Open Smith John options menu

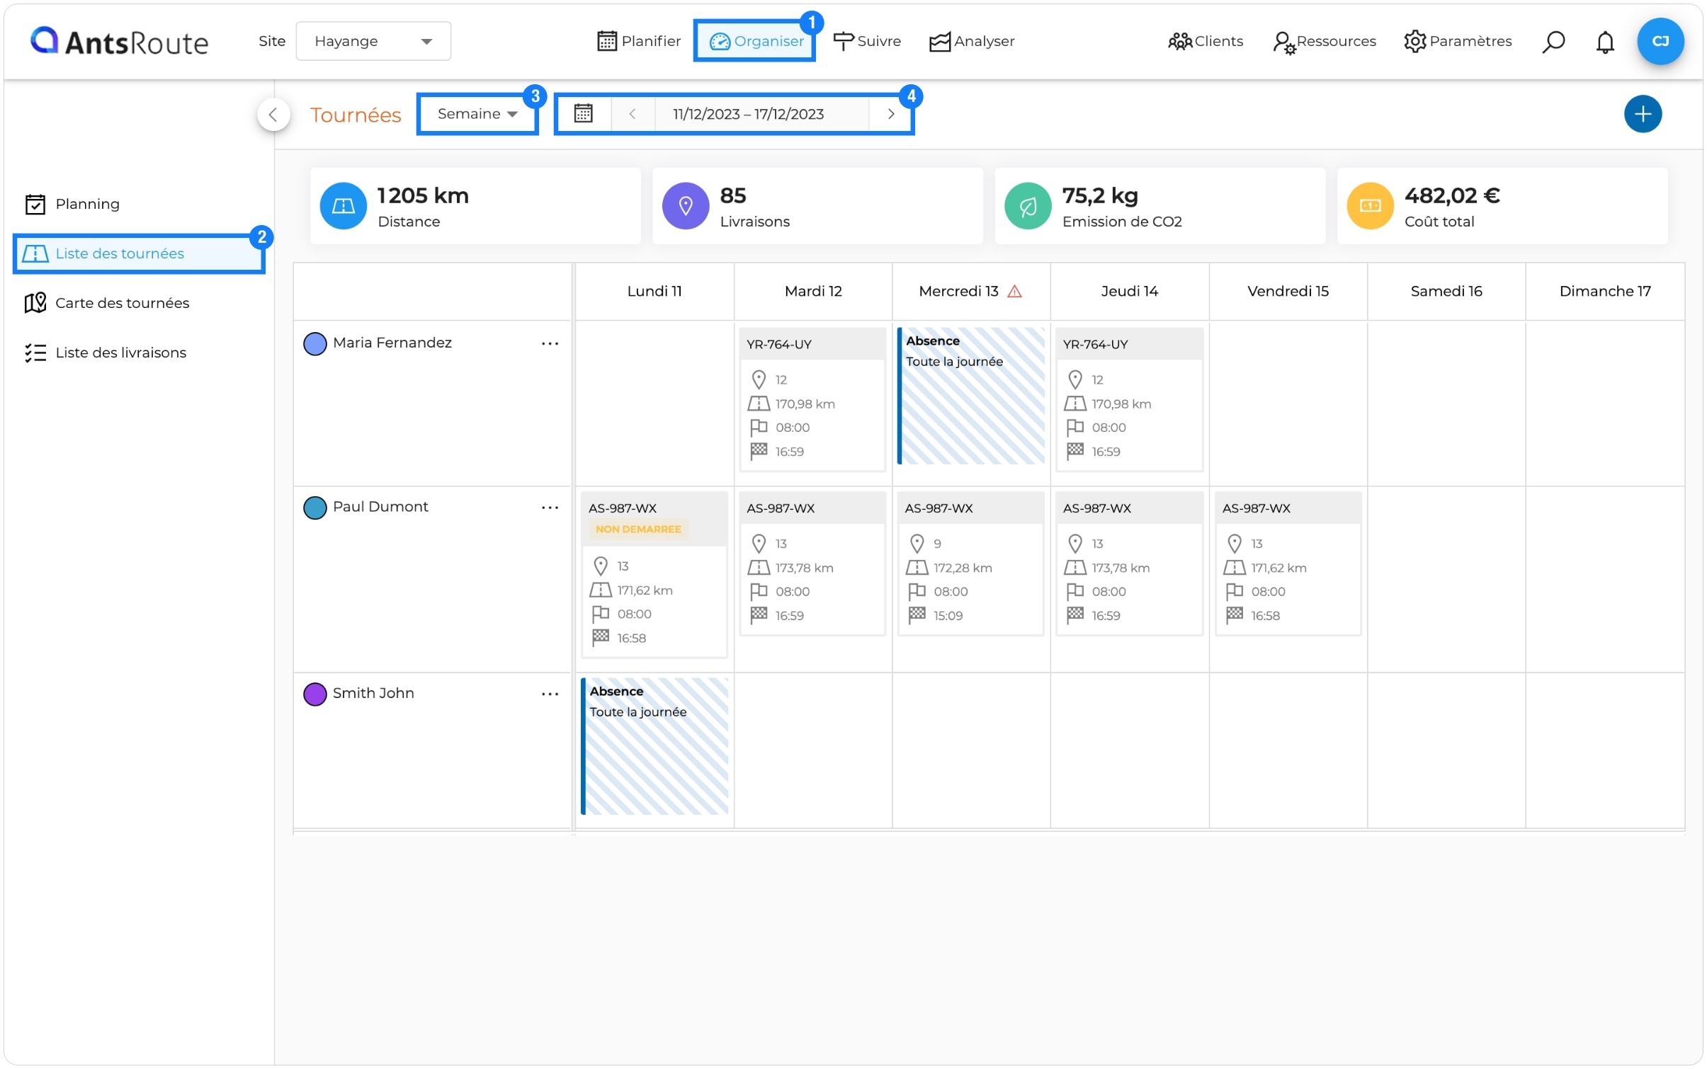point(550,694)
